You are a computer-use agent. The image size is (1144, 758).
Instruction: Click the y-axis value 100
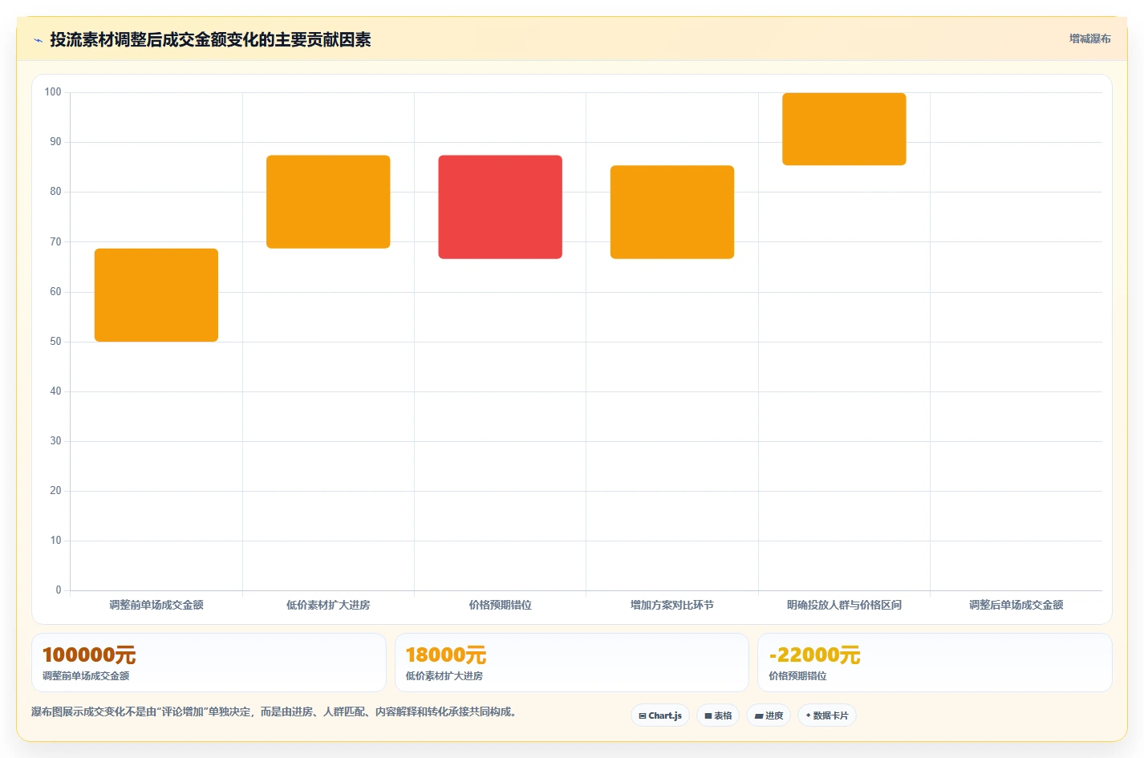point(53,92)
